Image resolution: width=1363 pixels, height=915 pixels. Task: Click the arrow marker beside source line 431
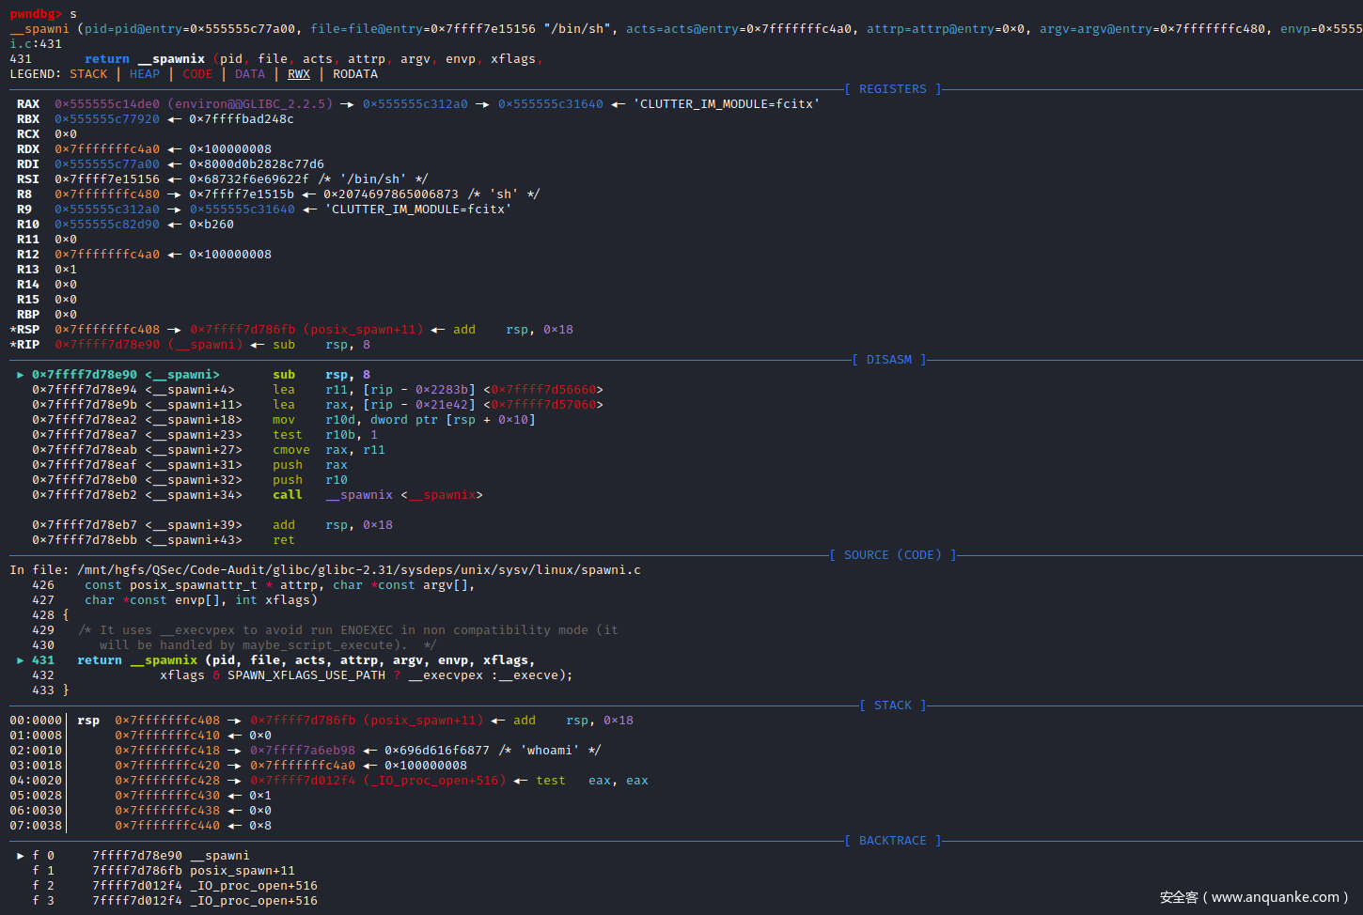coord(21,660)
